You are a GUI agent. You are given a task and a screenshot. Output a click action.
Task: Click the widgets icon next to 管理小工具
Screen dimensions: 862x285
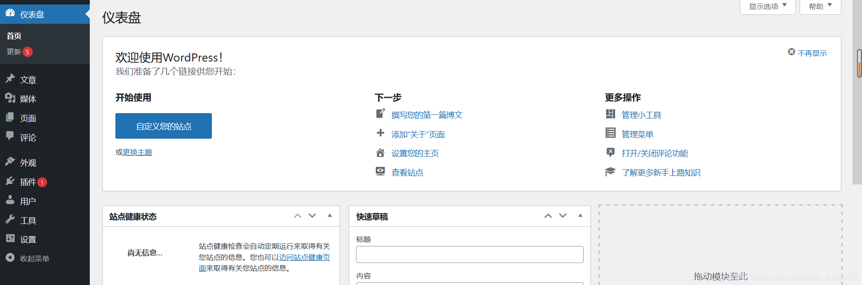point(610,114)
